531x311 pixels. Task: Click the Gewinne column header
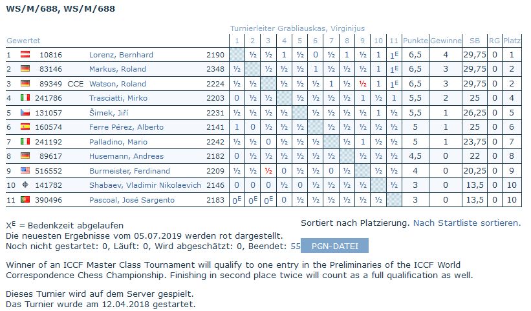pos(446,41)
